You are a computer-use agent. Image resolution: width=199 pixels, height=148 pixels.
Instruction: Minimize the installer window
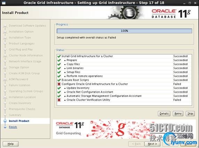(184, 3)
